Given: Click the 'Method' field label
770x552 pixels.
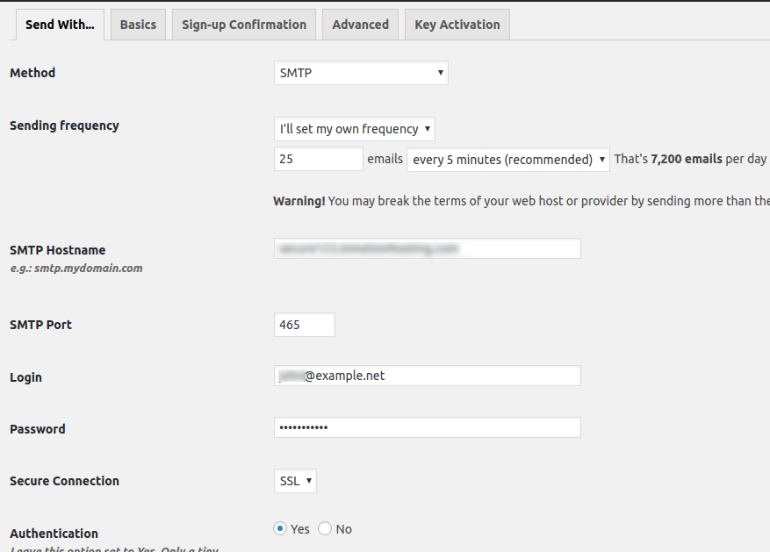Looking at the screenshot, I should 32,73.
